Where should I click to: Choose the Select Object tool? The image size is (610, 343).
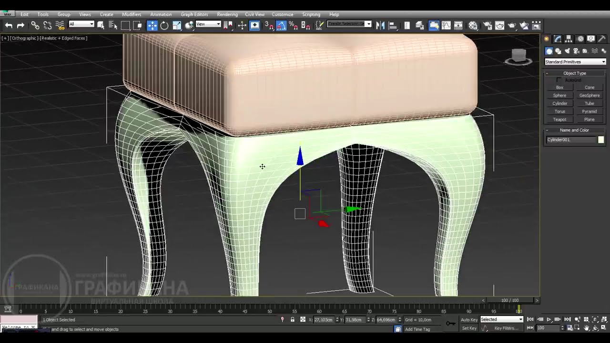pos(101,25)
